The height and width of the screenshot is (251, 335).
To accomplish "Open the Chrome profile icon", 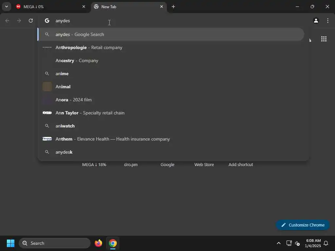I will 316,21.
